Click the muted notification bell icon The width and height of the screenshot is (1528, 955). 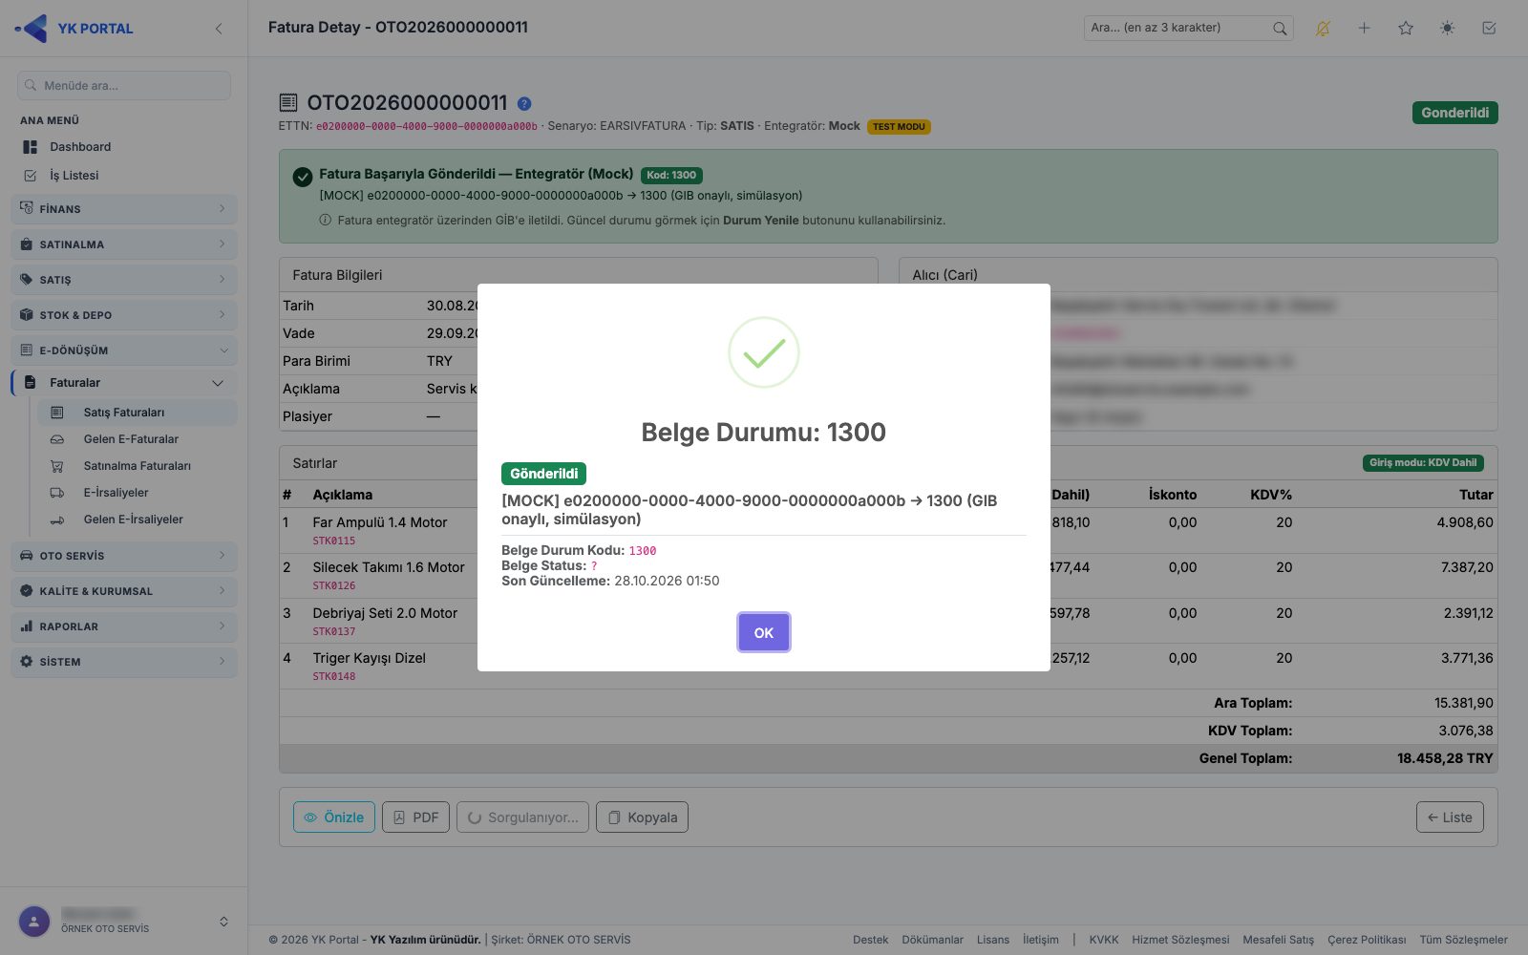(1323, 29)
